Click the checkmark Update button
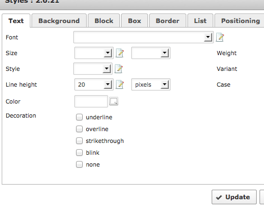 tap(234, 197)
